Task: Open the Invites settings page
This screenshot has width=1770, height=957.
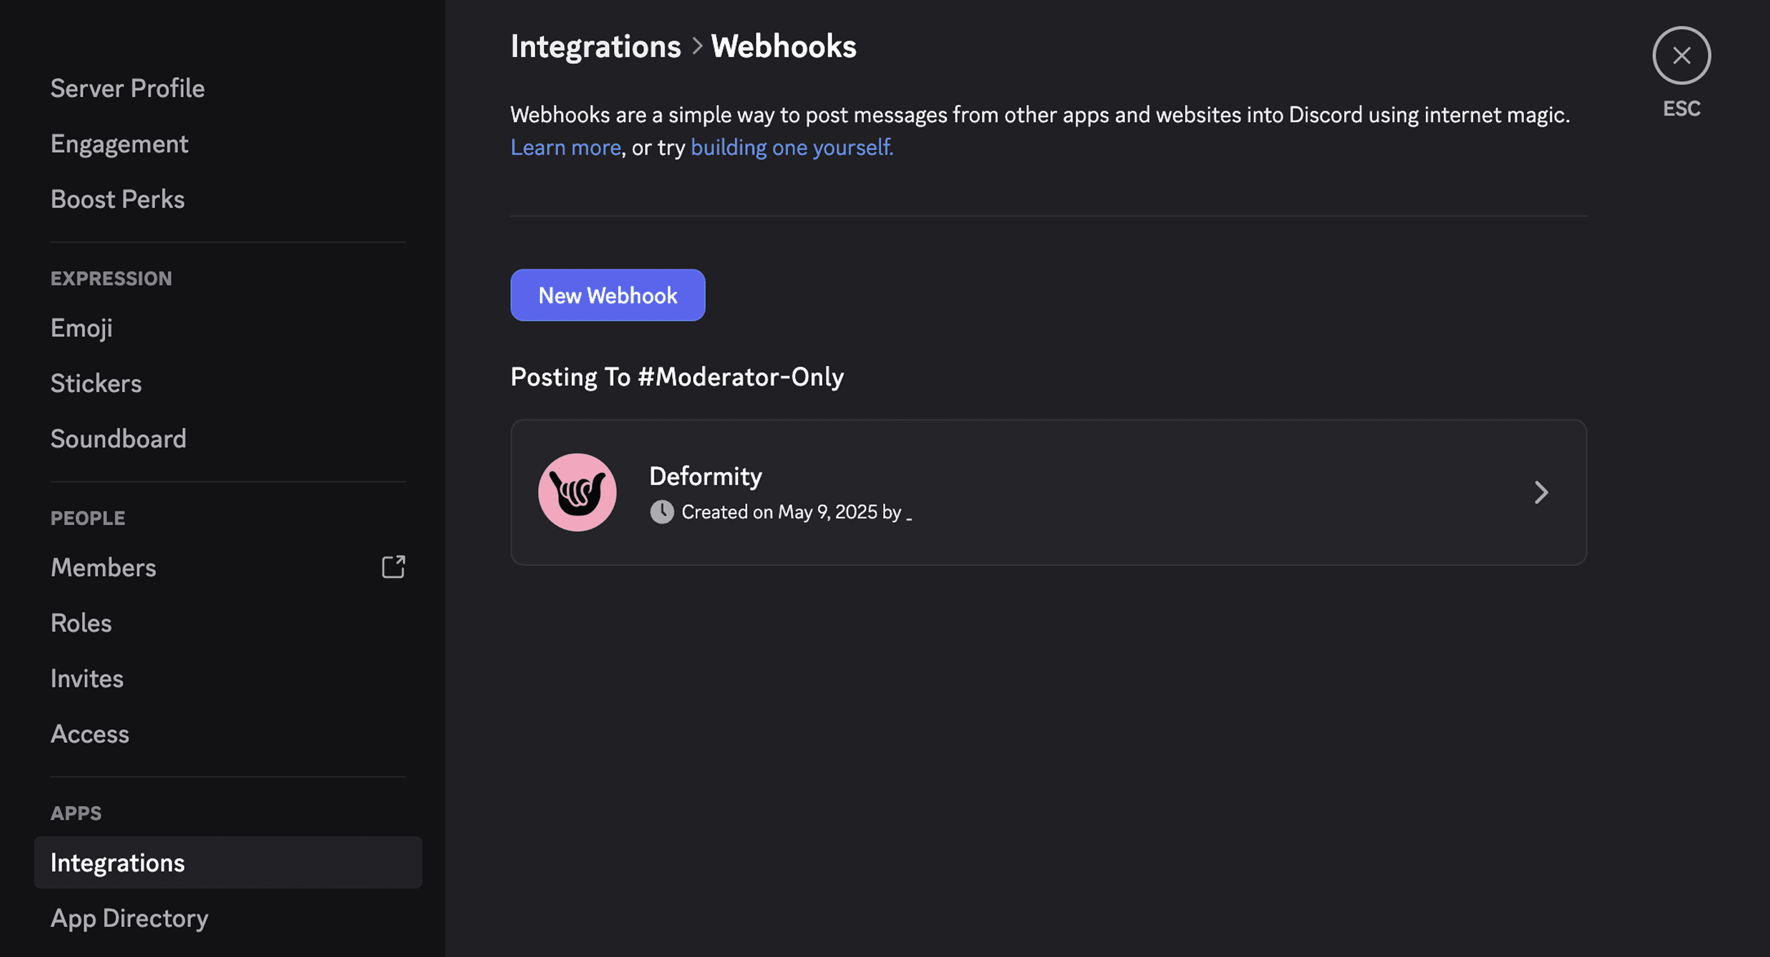Action: 86,677
